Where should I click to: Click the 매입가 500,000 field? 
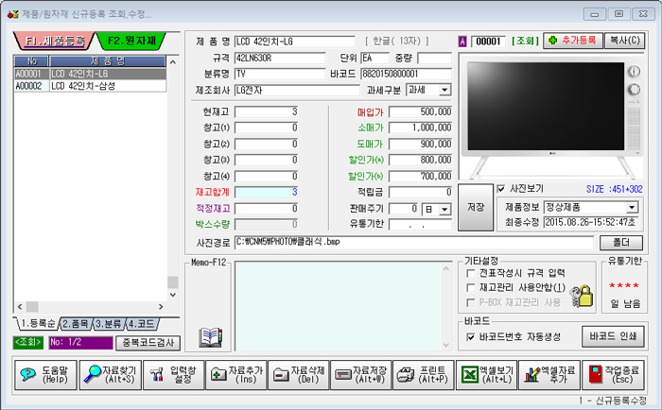[x=420, y=111]
